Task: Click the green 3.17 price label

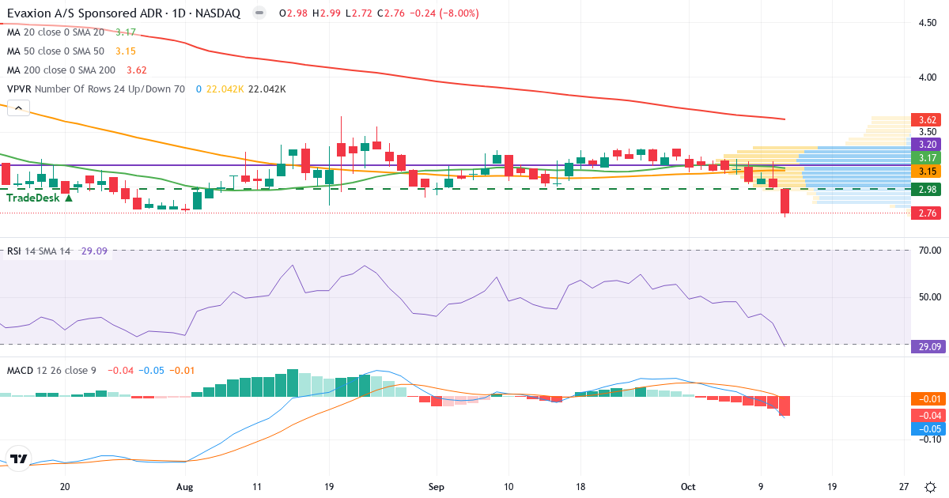Action: point(928,158)
